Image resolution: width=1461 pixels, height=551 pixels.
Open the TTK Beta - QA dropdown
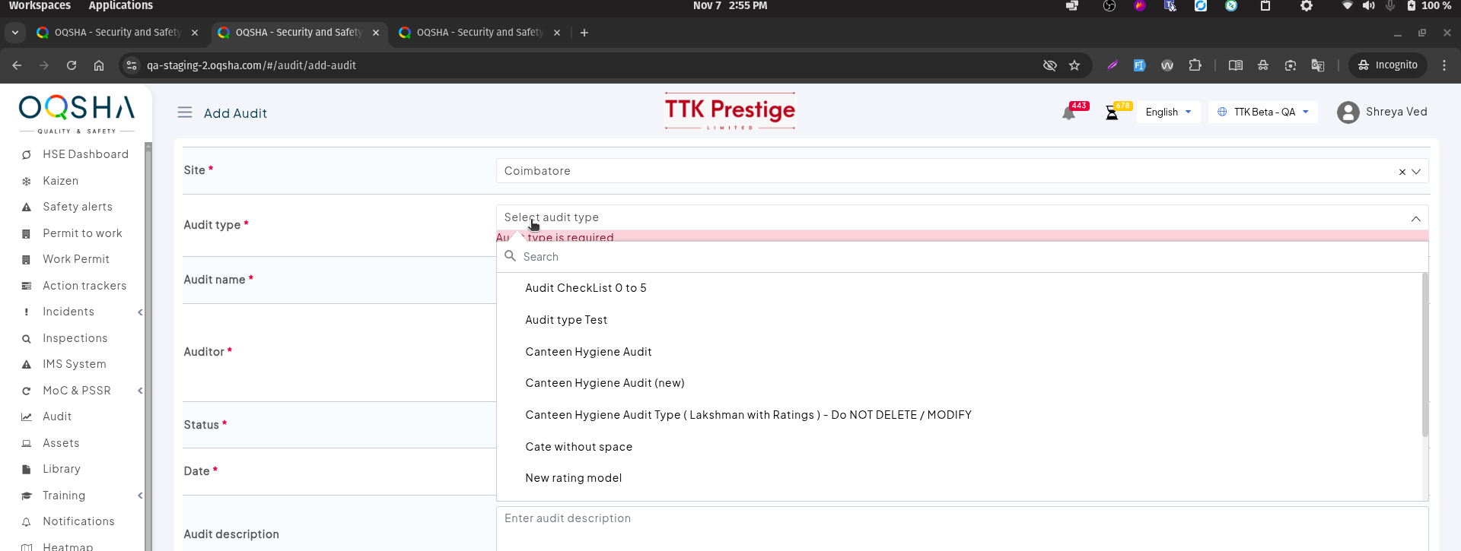click(1262, 112)
